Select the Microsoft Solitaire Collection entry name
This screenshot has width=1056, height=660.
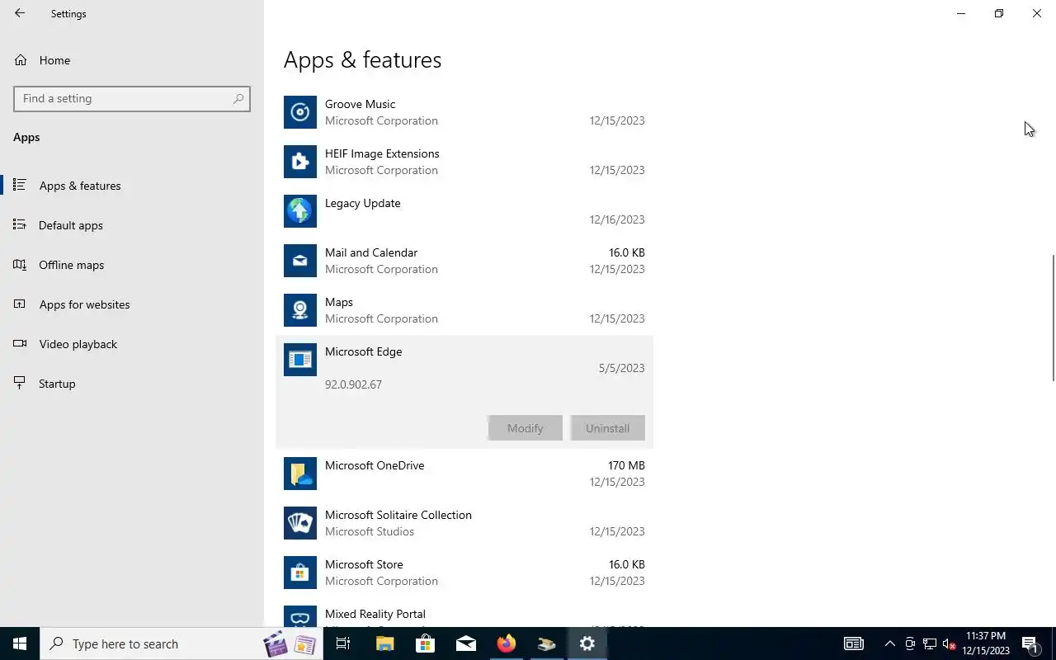398,515
